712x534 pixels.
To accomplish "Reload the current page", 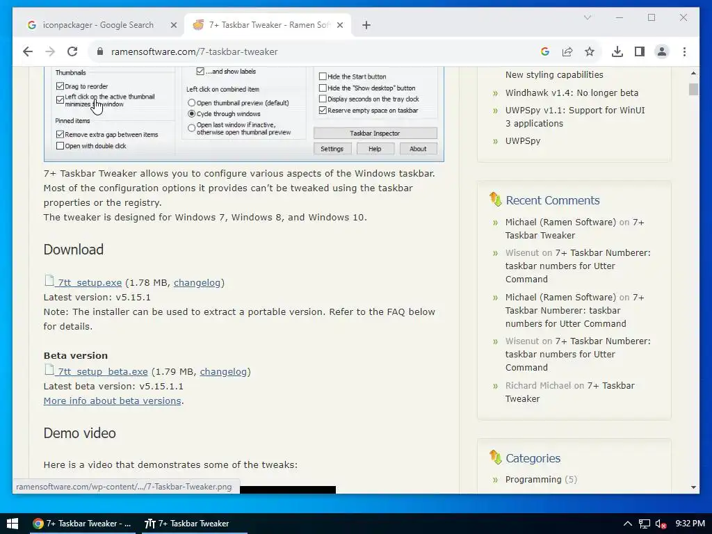I will [72, 51].
